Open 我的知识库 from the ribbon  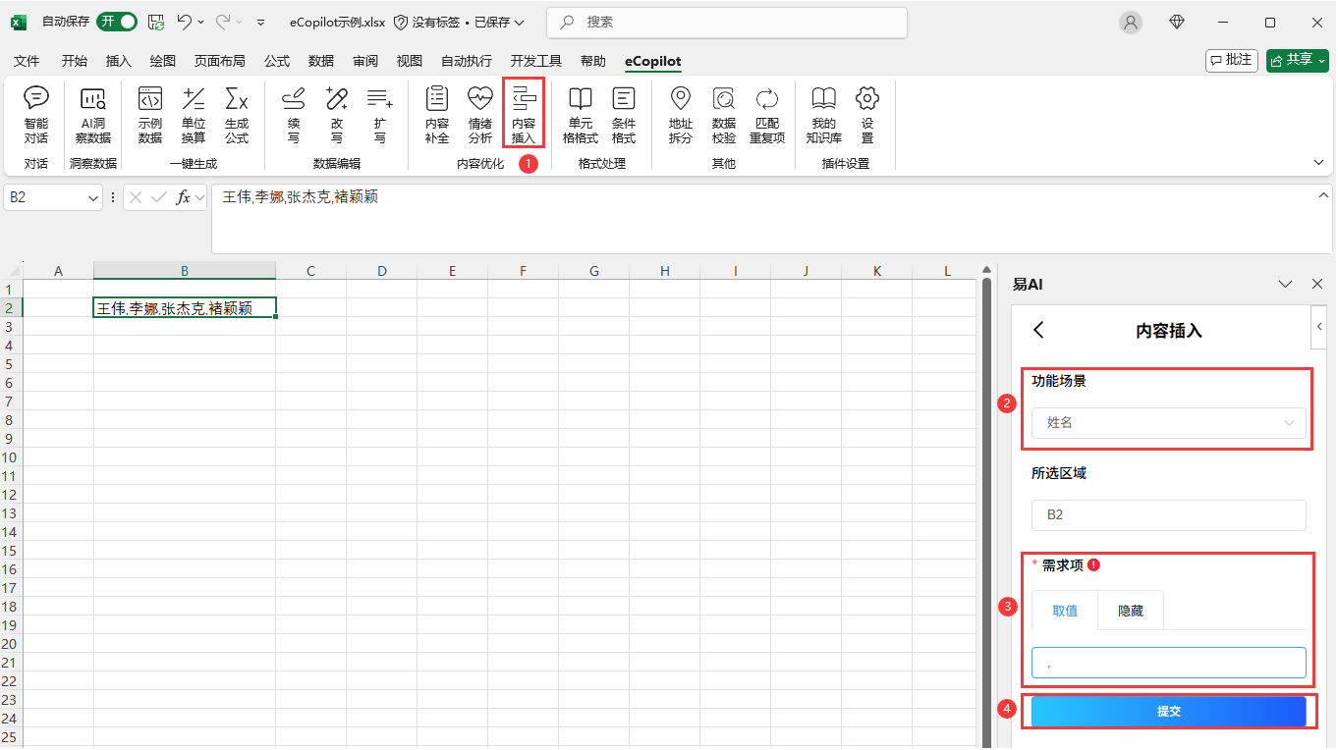pos(823,114)
